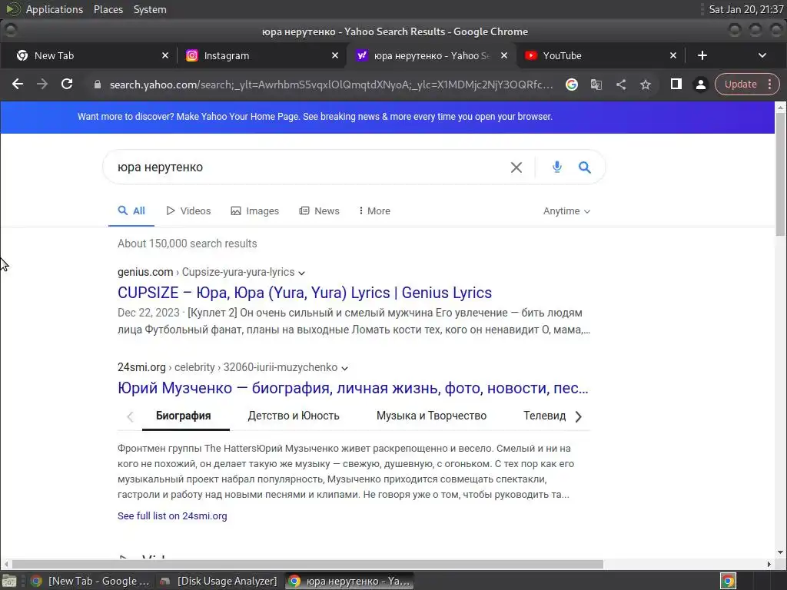787x590 pixels.
Task: Click the forward navigation arrow
Action: [42, 85]
